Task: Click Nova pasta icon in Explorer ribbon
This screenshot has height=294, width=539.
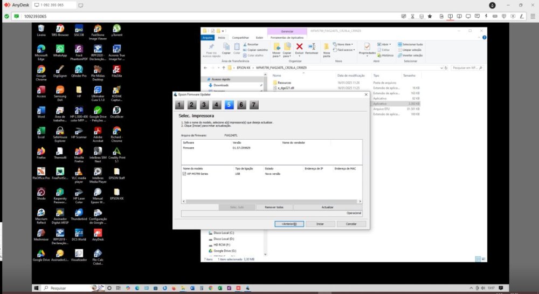Action: click(x=326, y=50)
